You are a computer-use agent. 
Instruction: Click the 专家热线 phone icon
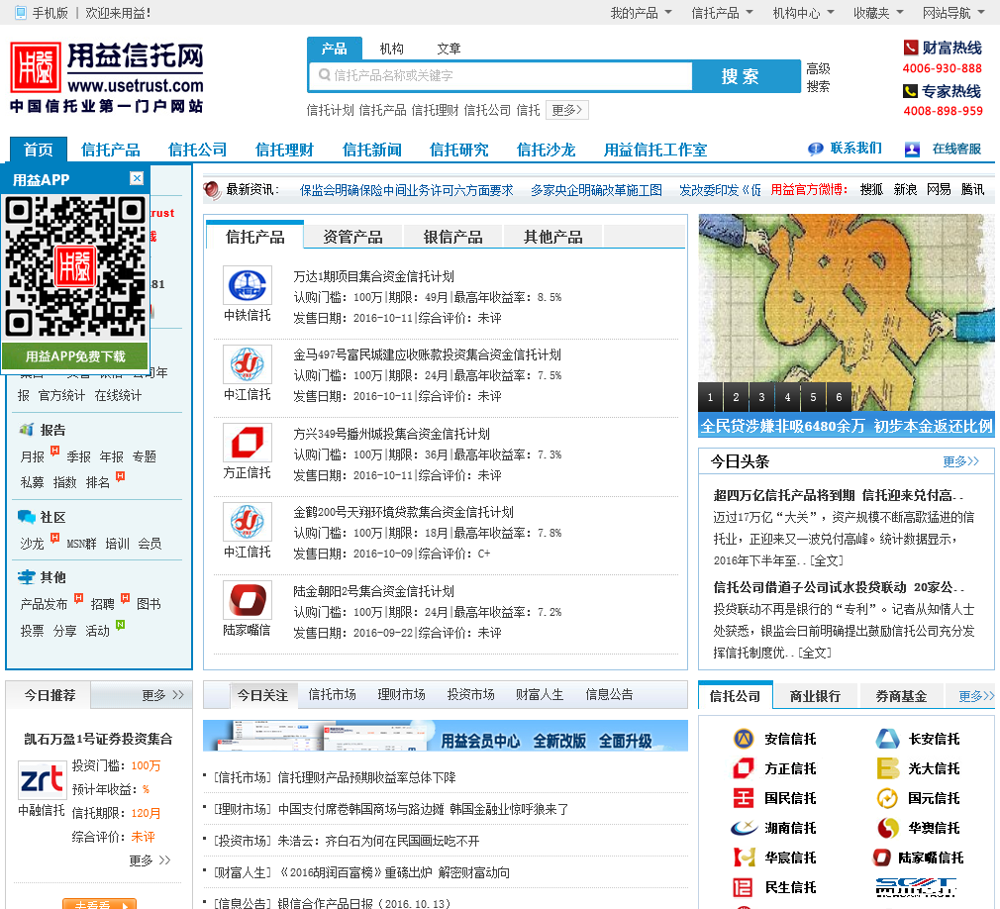910,91
